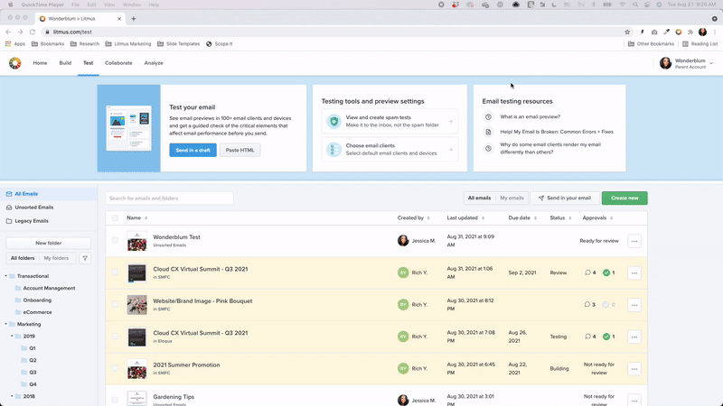Click the Litmus logo icon

pyautogui.click(x=14, y=63)
